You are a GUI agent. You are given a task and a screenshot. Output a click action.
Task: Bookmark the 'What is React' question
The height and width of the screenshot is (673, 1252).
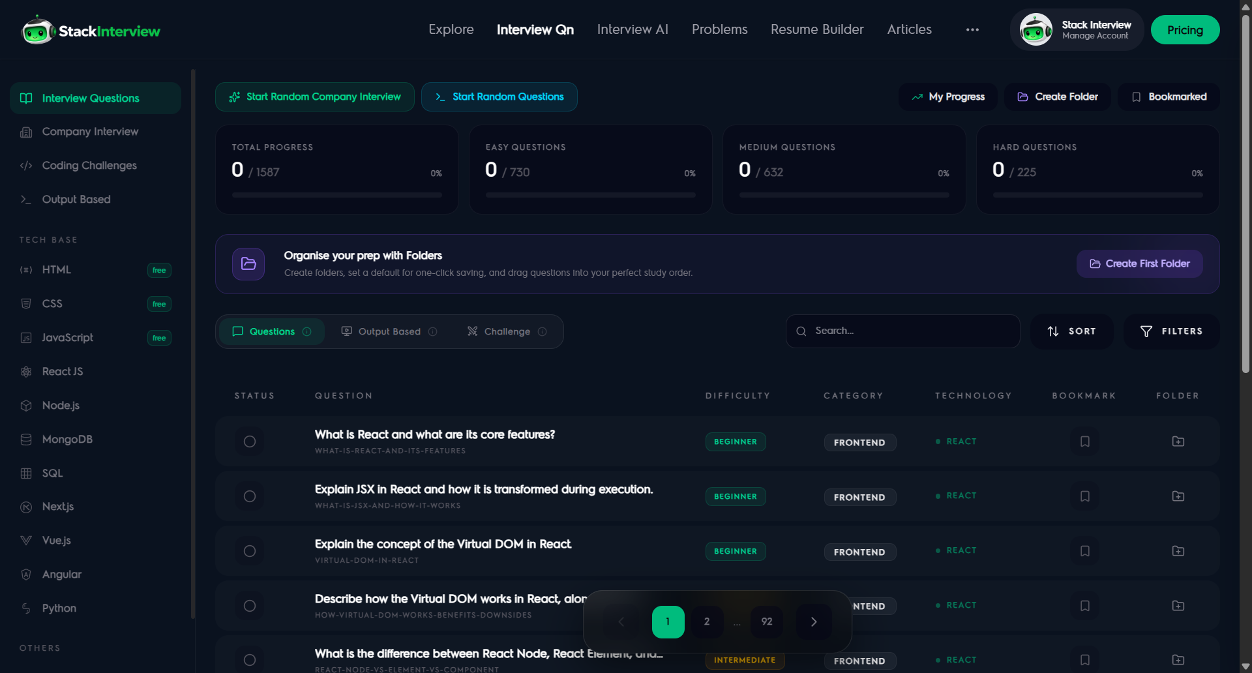[1085, 441]
